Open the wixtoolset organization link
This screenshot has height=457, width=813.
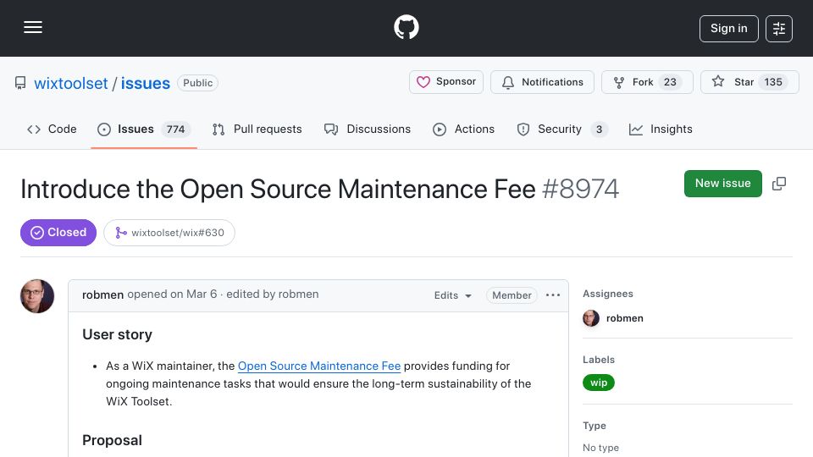click(71, 83)
